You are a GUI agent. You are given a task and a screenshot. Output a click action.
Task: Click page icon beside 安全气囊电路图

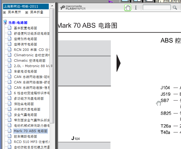click(x=9, y=114)
